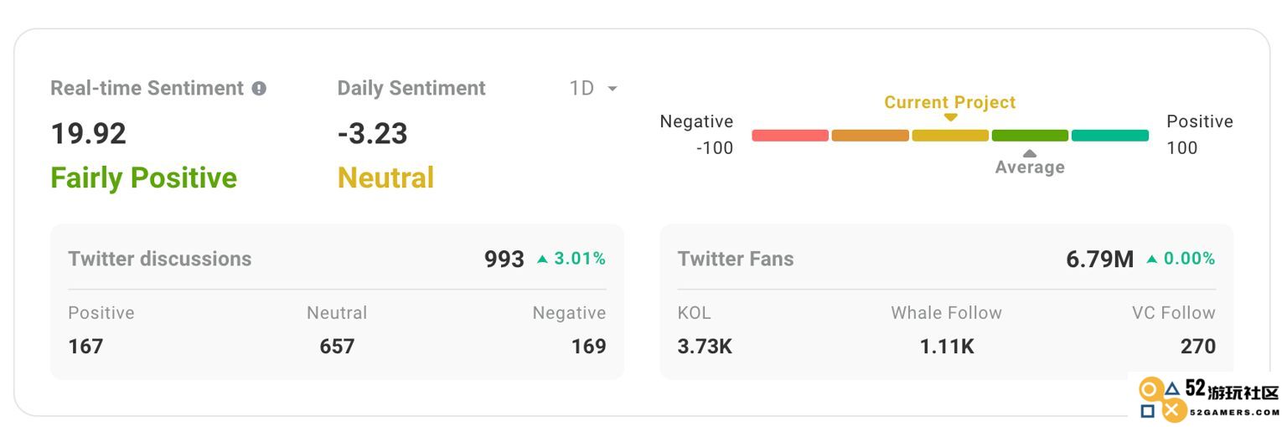Click the Average marker triangle

click(x=1030, y=153)
